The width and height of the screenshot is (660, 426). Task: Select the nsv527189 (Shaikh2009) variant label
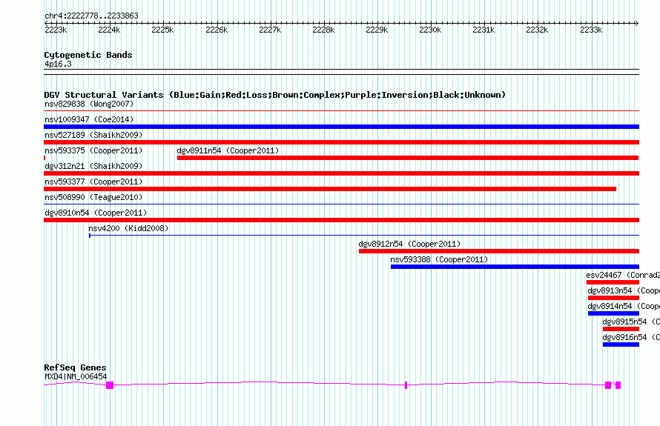coord(93,135)
